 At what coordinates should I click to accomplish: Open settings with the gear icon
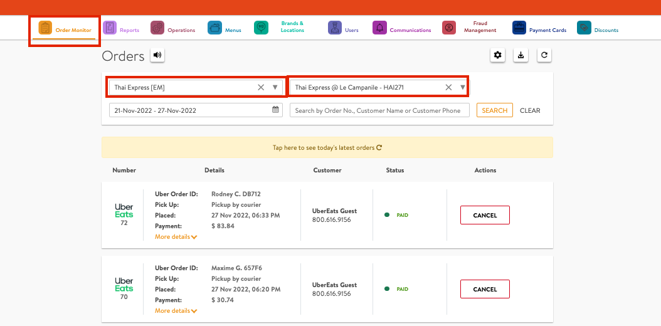pyautogui.click(x=498, y=55)
